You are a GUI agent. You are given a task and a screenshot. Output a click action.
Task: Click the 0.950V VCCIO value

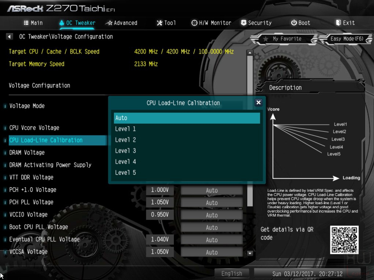tap(160, 214)
